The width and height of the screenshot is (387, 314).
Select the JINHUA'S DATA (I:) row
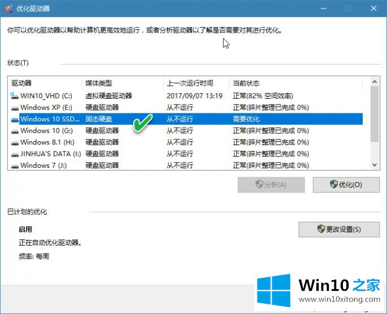pyautogui.click(x=186, y=154)
